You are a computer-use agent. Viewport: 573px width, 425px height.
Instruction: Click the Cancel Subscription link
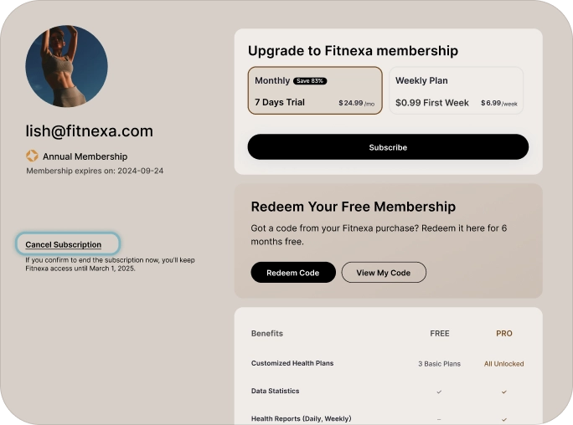(64, 244)
